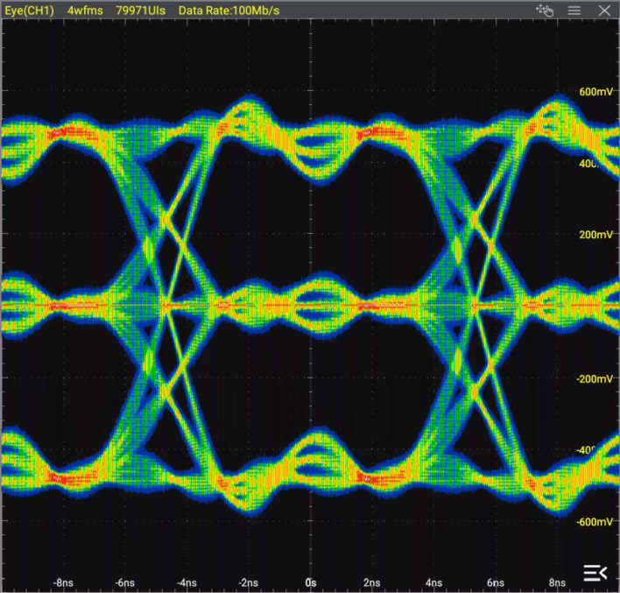The width and height of the screenshot is (620, 593).
Task: Click the 4ns time axis label
Action: [x=433, y=582]
